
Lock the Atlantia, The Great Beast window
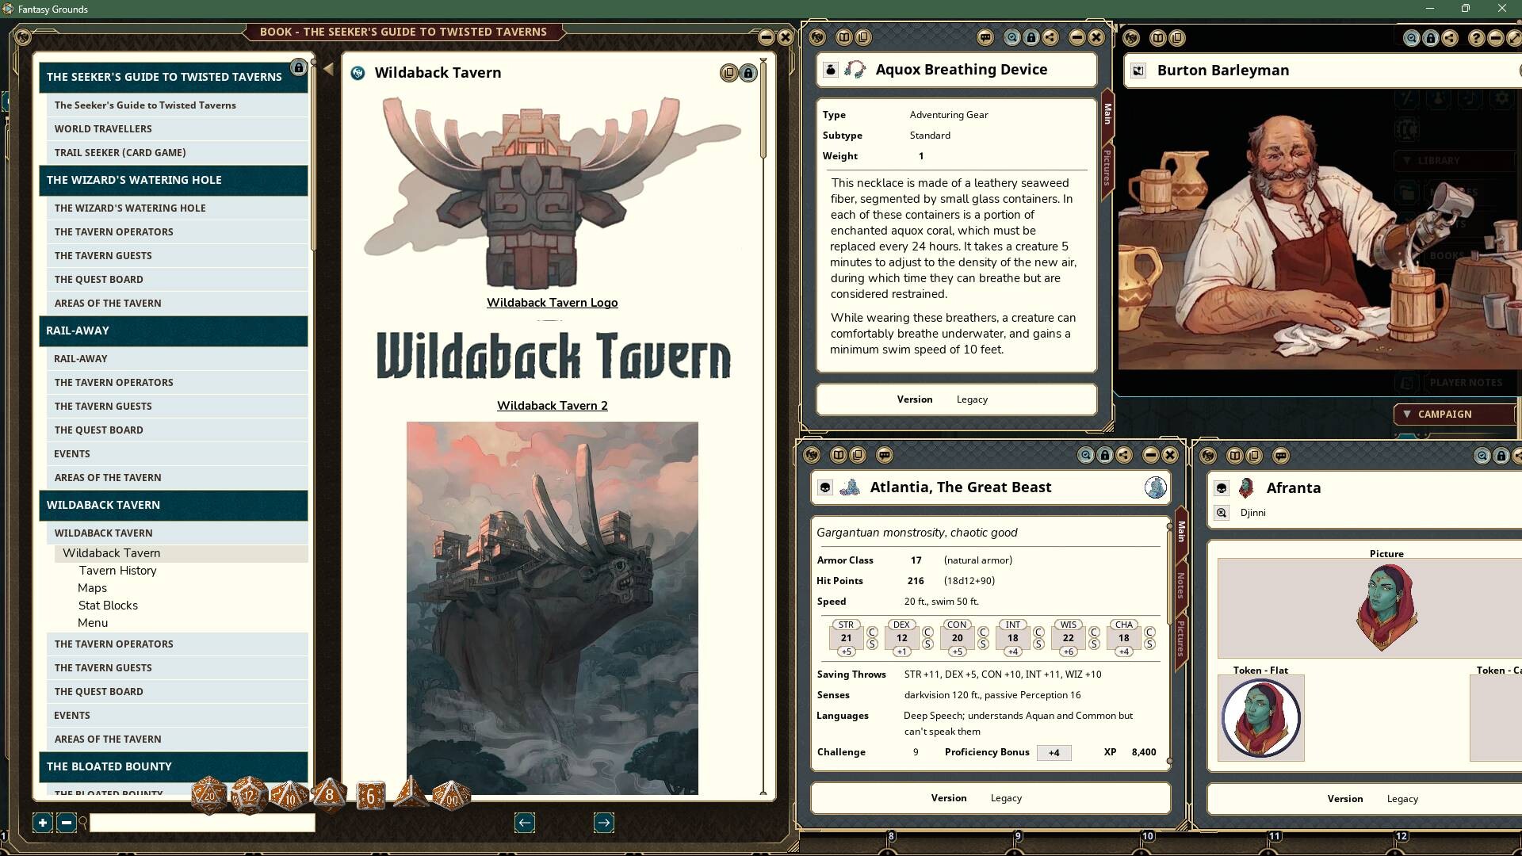click(1105, 455)
